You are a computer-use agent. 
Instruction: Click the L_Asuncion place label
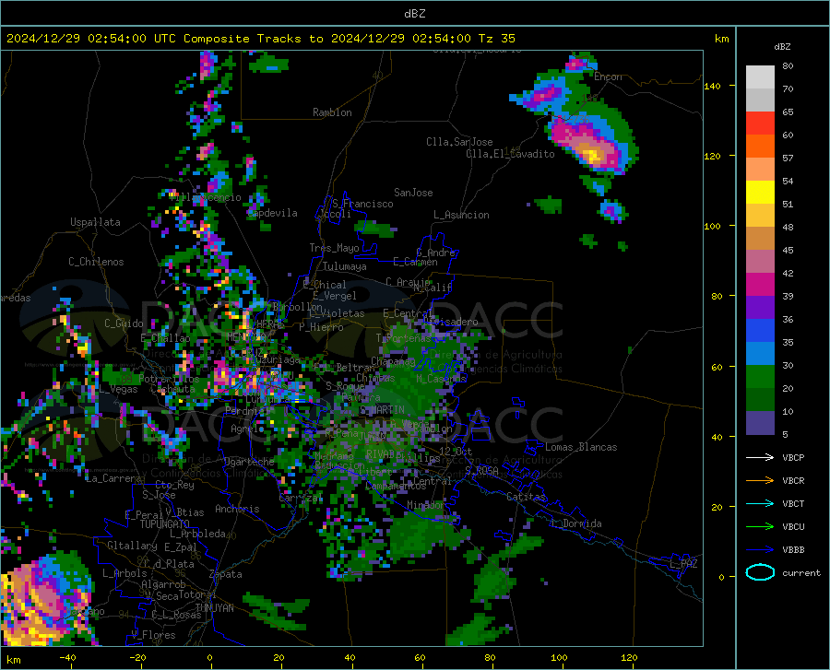click(461, 215)
